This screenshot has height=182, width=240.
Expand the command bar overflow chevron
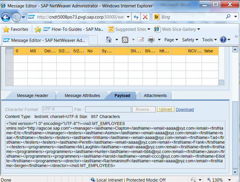(236, 36)
